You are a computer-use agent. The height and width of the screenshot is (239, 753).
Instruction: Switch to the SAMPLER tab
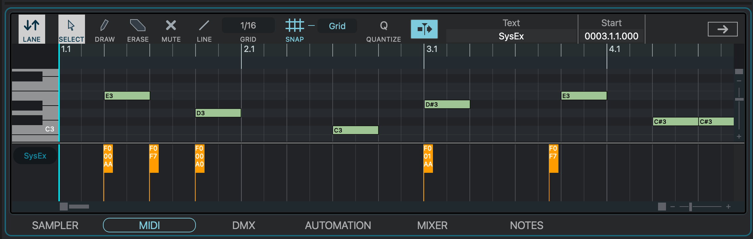coord(55,225)
